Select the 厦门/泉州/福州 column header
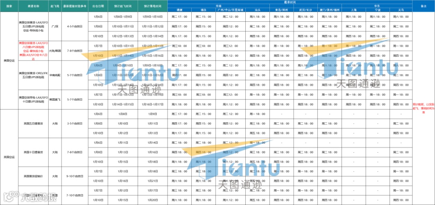The image size is (435, 205). pyautogui.click(x=330, y=10)
